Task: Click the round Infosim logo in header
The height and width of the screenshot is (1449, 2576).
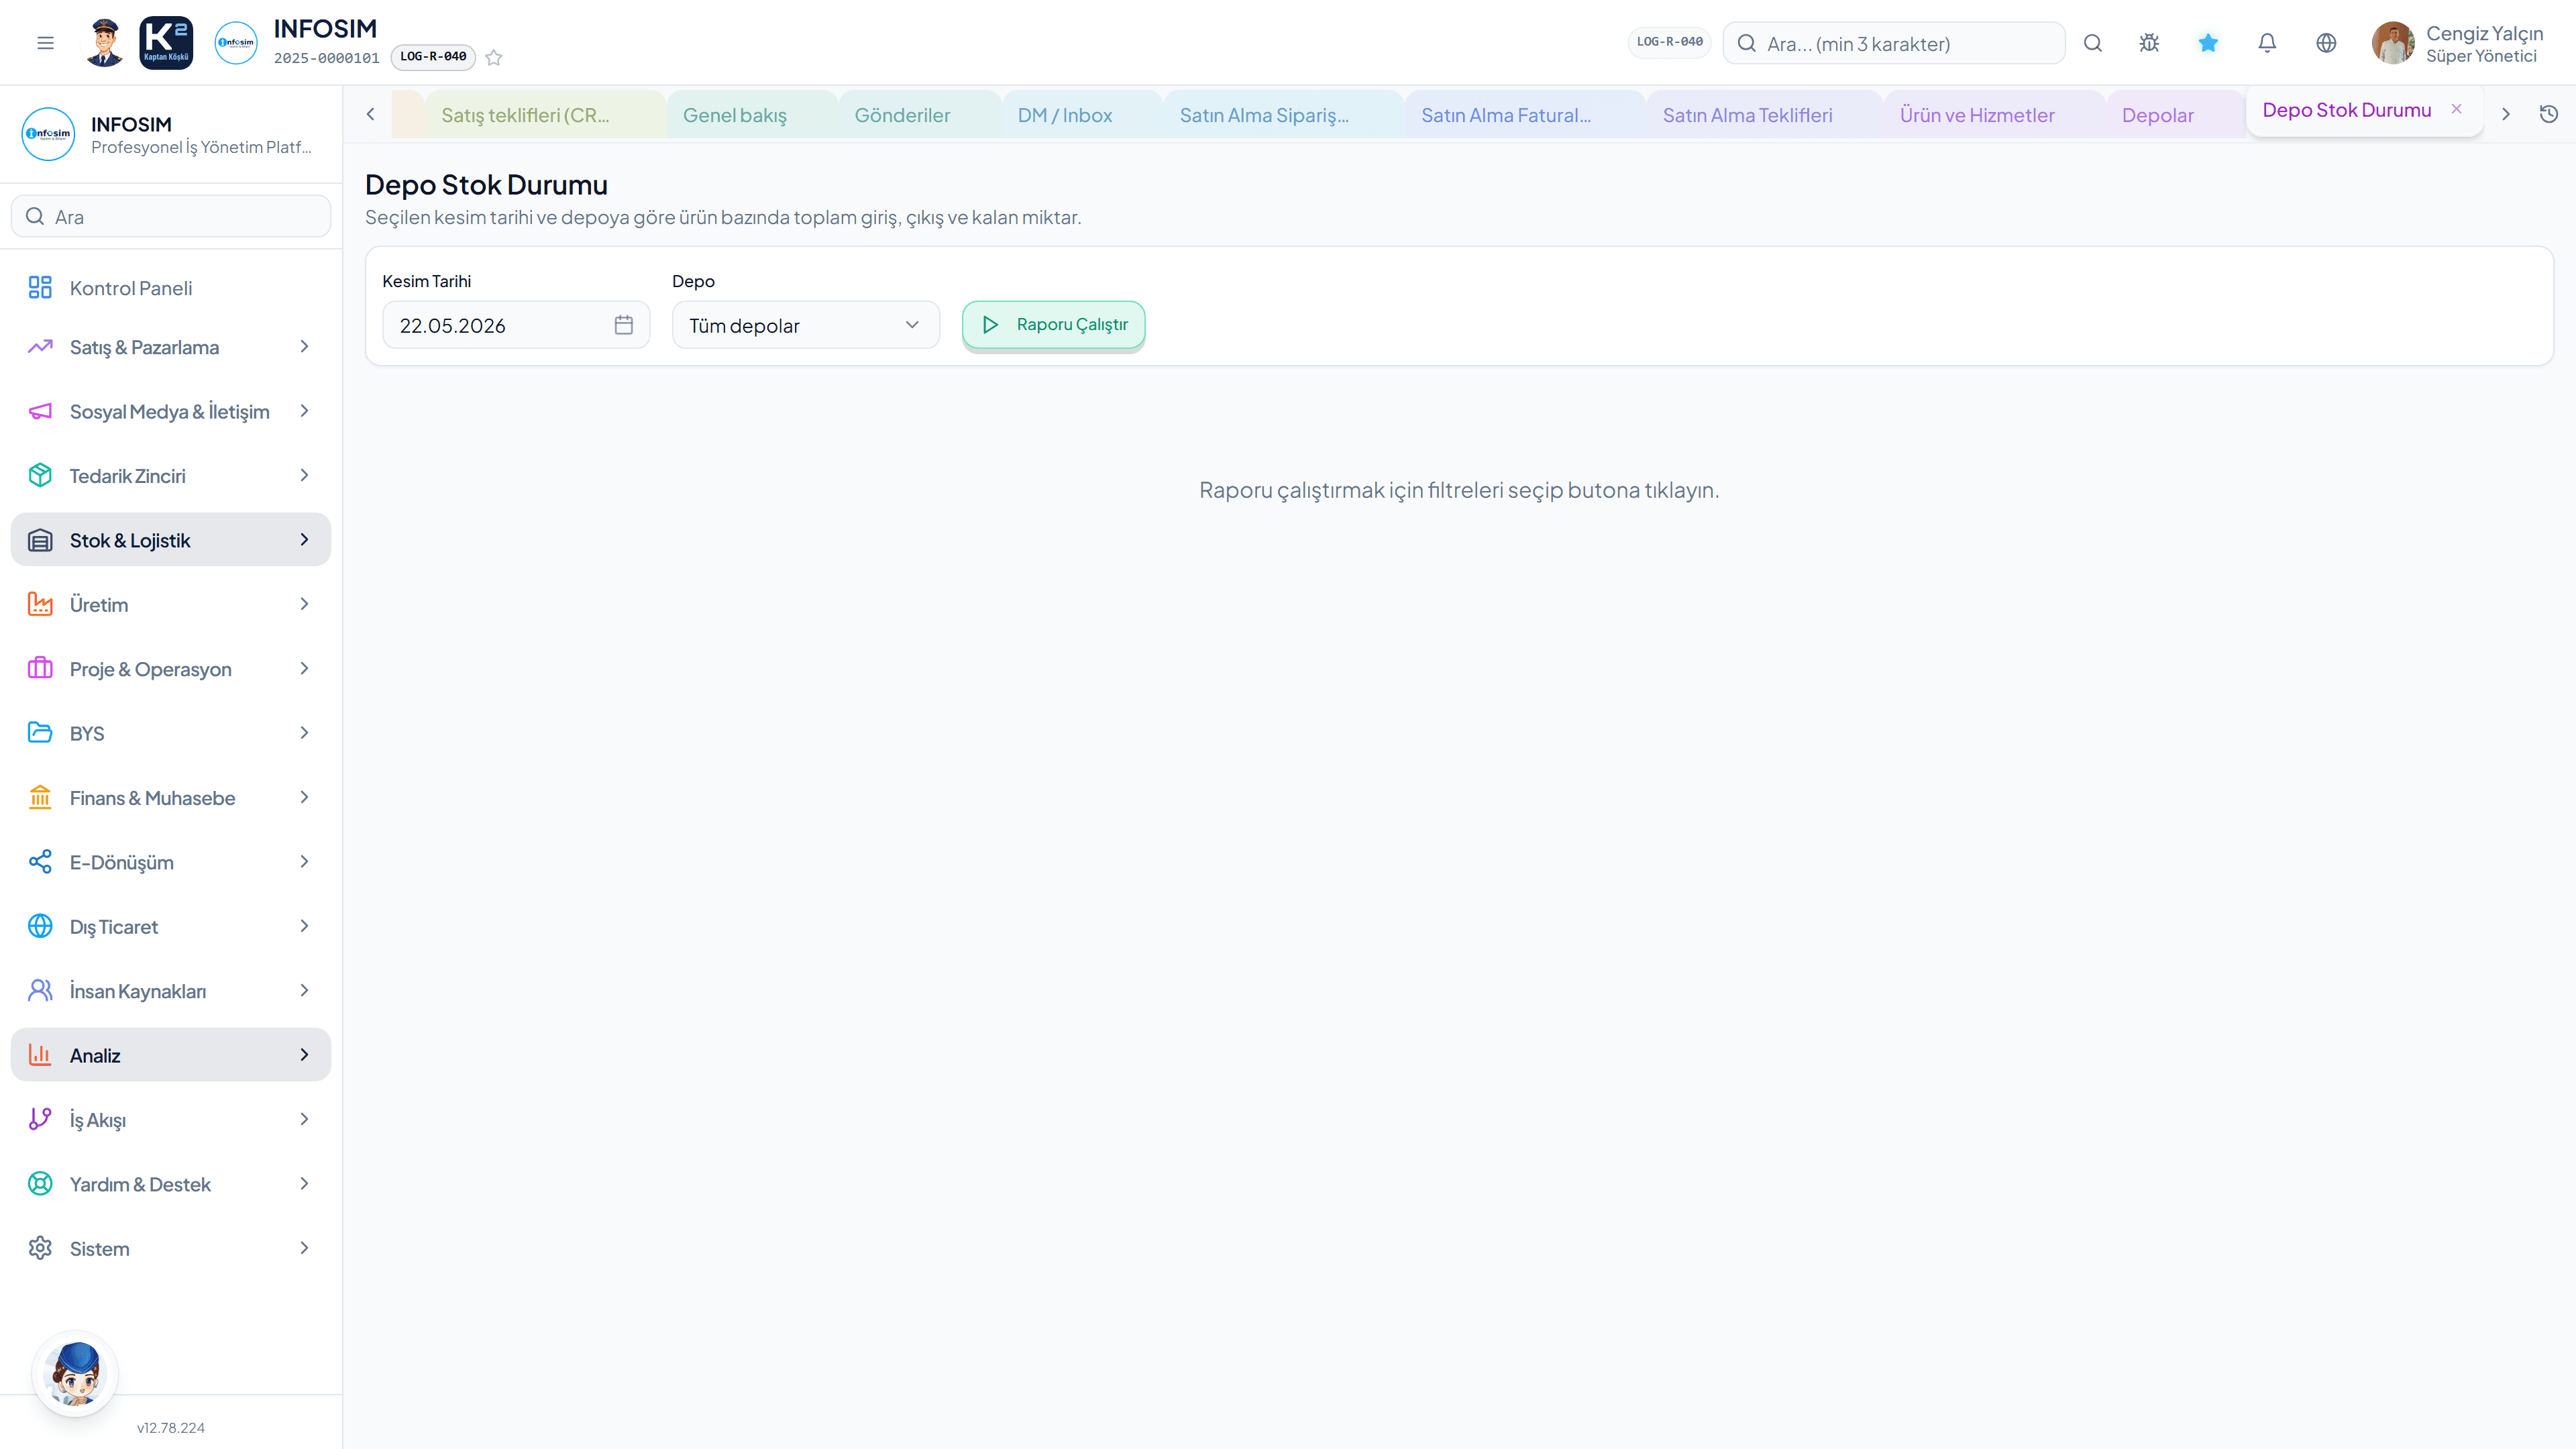Action: (x=236, y=43)
